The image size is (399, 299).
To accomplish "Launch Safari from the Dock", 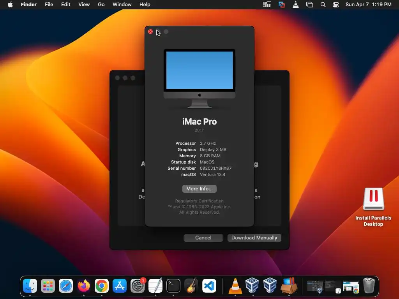I will [66, 285].
